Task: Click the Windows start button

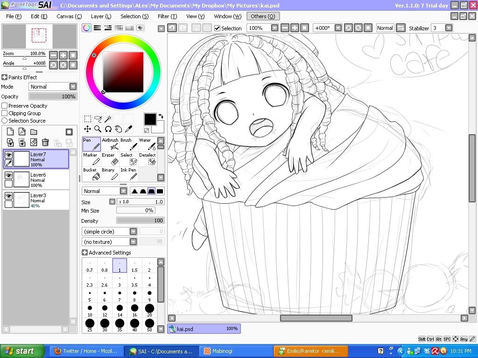Action: coord(22,351)
